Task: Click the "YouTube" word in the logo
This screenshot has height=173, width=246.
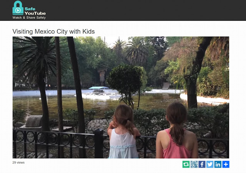Action: click(35, 13)
